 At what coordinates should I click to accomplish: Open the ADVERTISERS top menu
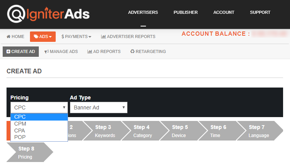[143, 12]
